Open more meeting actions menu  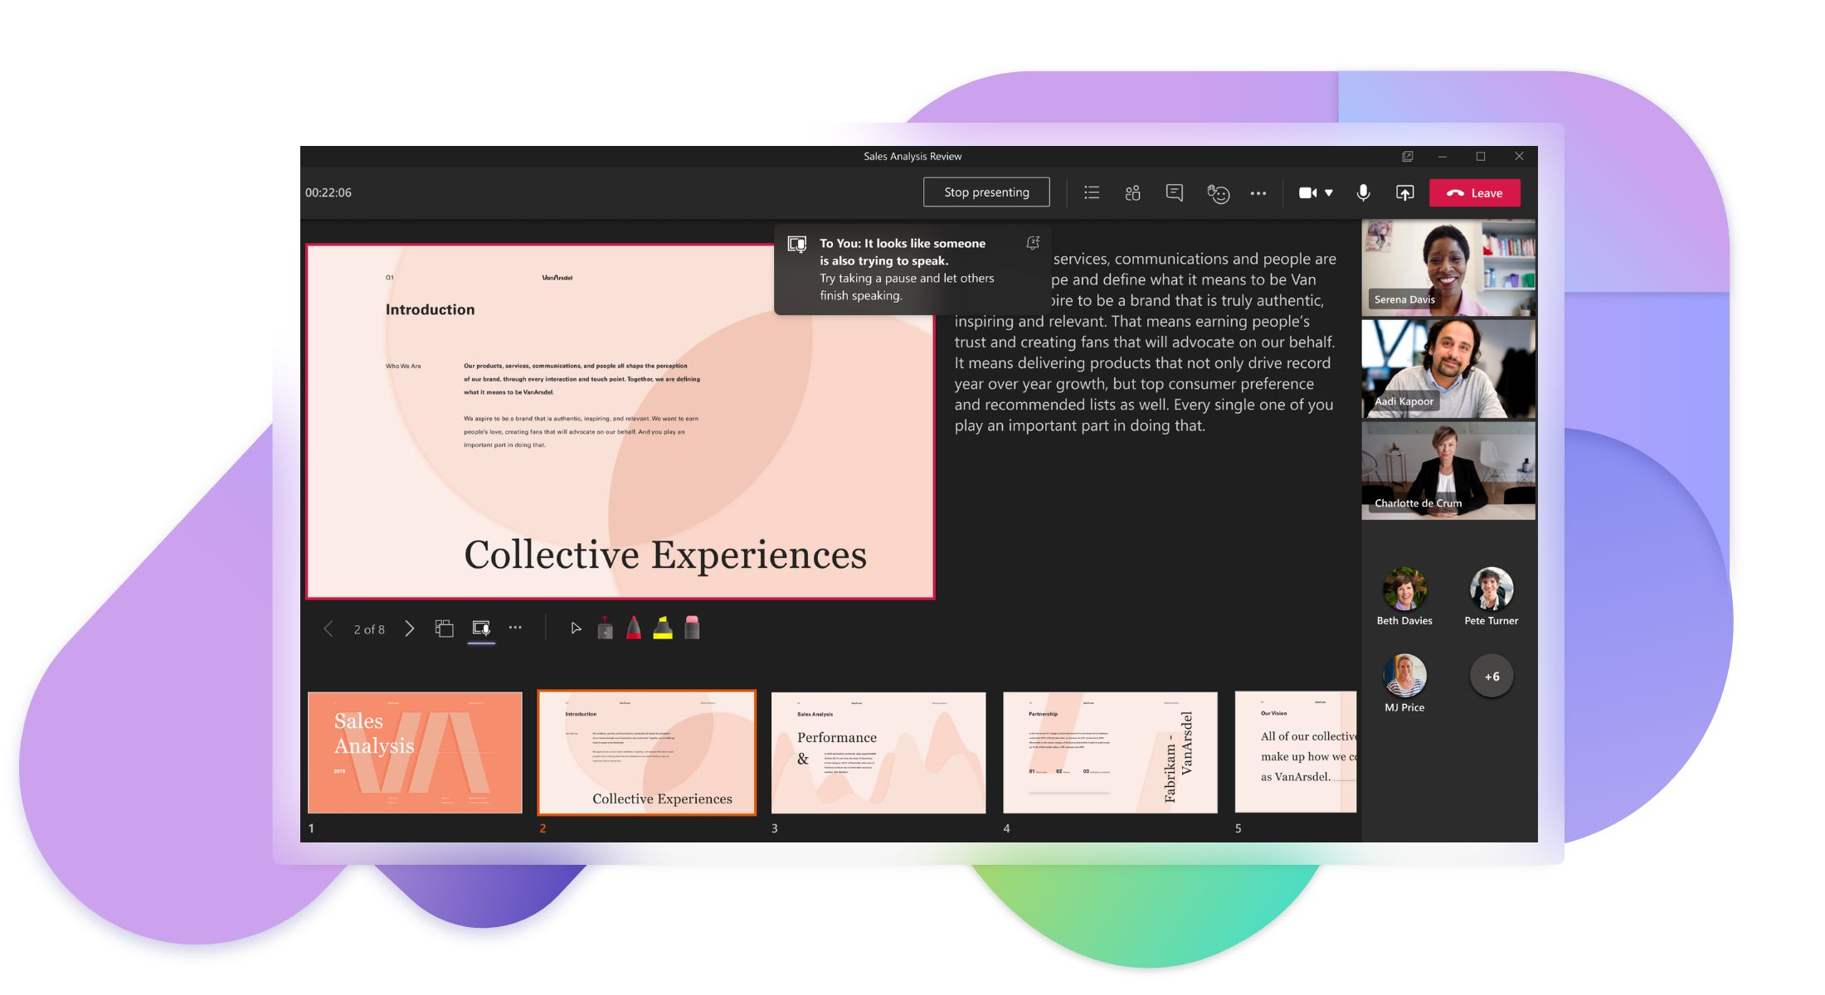coord(1259,192)
